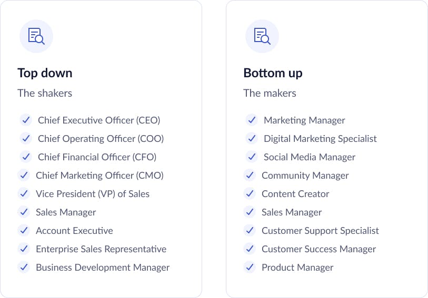Click the checkmark next to Chief Operating Officer

pos(26,138)
